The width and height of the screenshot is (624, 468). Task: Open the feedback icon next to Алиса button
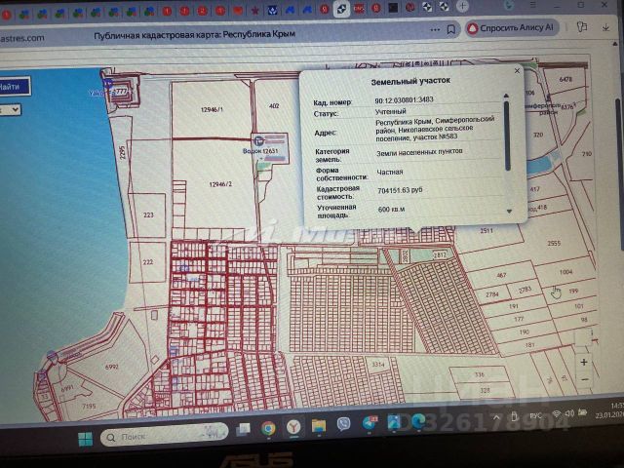582,27
